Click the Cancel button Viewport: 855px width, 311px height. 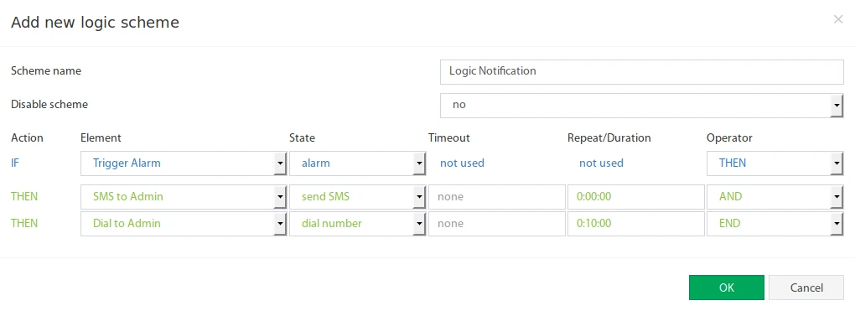(806, 288)
